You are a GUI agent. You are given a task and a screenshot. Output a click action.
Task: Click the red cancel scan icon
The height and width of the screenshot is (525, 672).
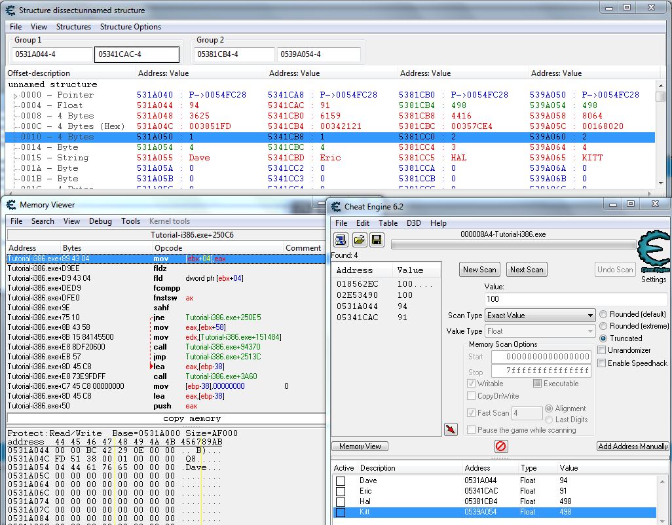501,446
